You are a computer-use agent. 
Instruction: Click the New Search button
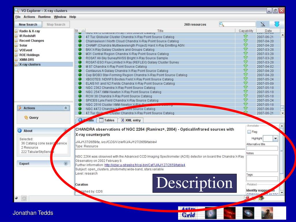[x=28, y=24]
